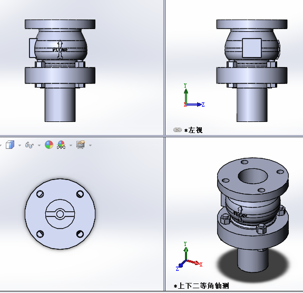Viewport: 303px width, 293px height.
Task: Click the *上下二等角轴测 view label
Action: click(x=201, y=286)
